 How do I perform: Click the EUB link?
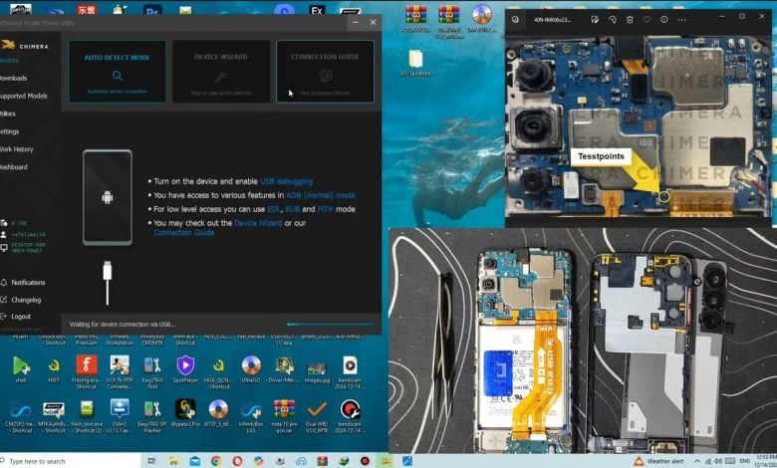tap(292, 209)
